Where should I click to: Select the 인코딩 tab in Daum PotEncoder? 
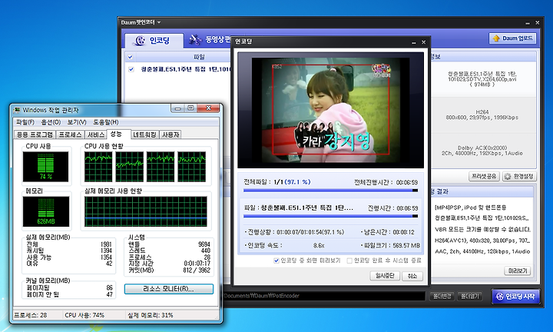click(154, 41)
